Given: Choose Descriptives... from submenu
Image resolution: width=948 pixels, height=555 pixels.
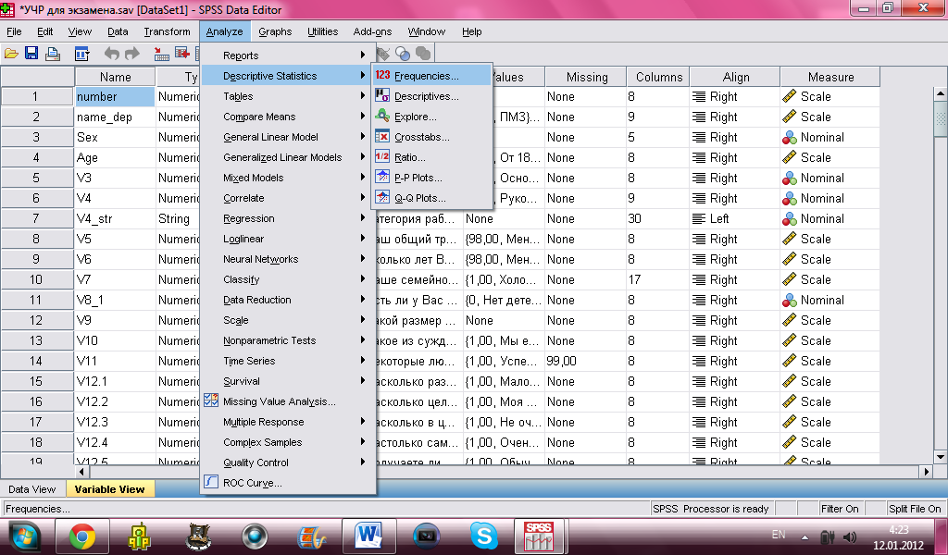Looking at the screenshot, I should pyautogui.click(x=431, y=96).
